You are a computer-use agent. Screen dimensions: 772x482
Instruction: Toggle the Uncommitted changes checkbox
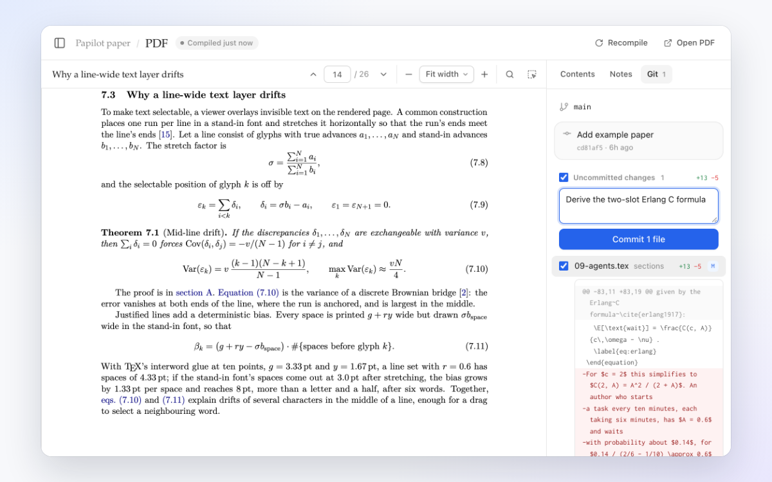click(564, 177)
